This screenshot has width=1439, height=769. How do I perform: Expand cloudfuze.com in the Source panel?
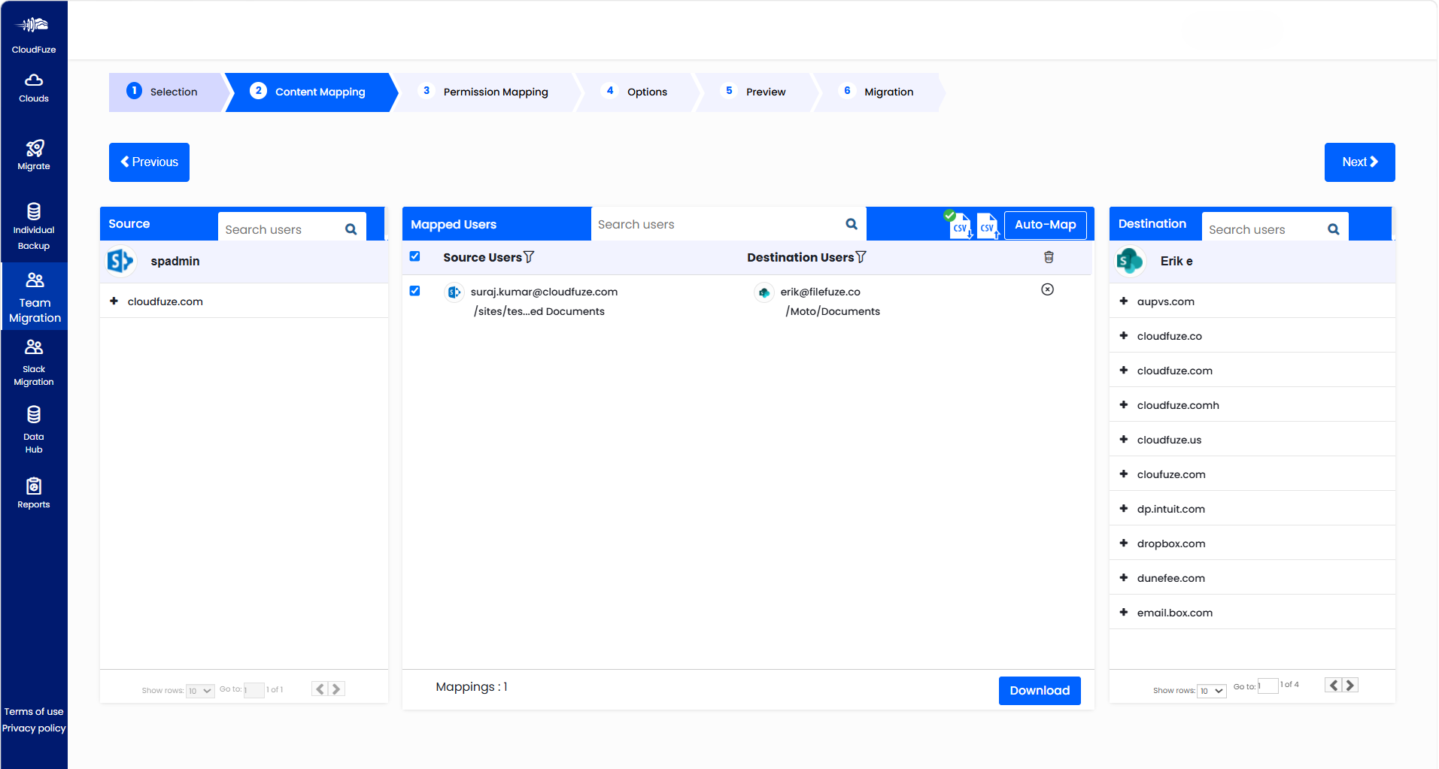114,301
